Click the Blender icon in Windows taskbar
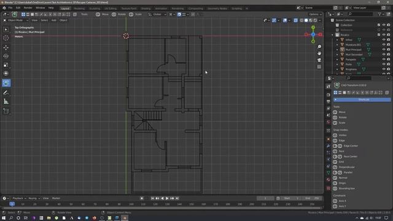 (x=125, y=218)
